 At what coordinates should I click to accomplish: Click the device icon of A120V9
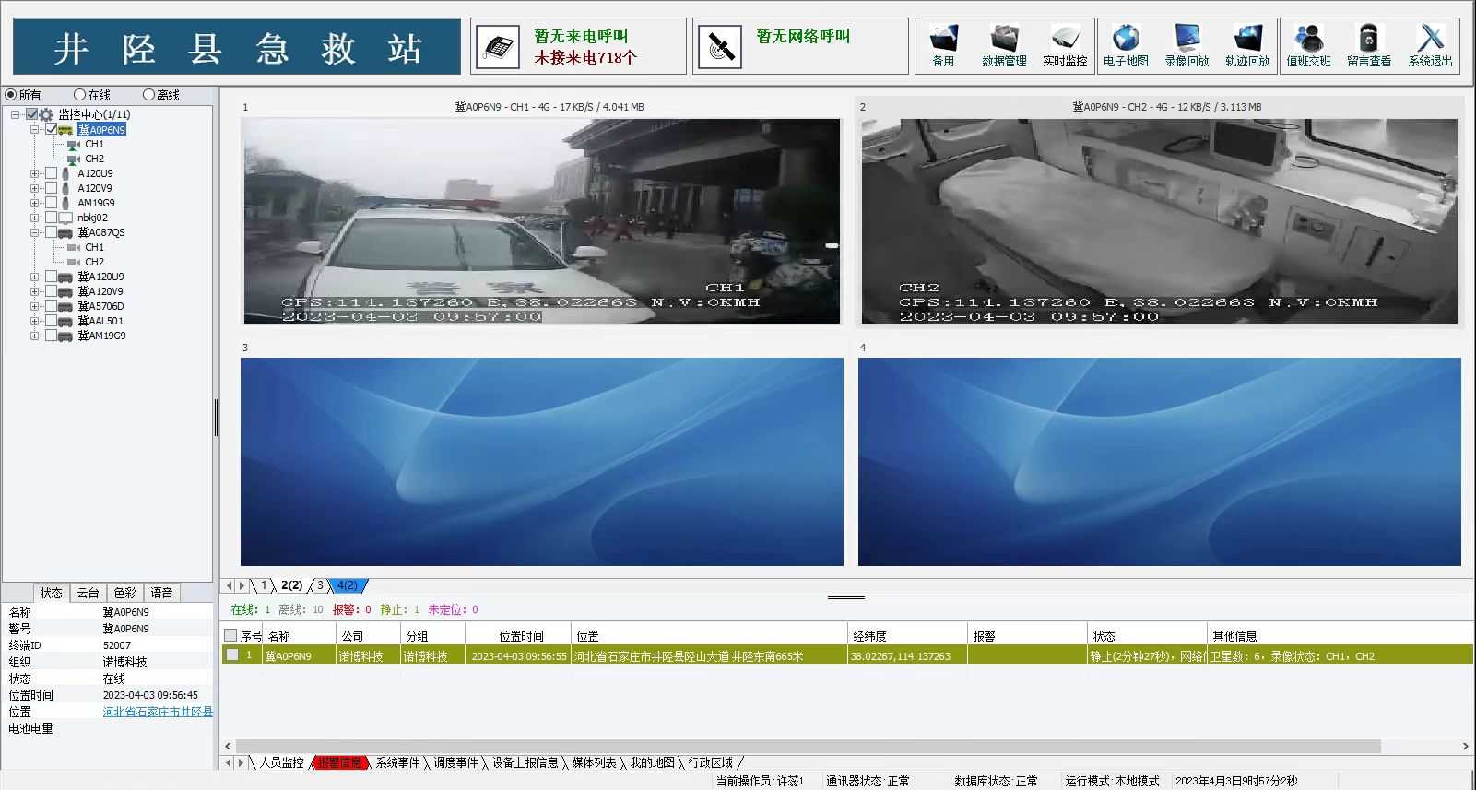point(65,188)
